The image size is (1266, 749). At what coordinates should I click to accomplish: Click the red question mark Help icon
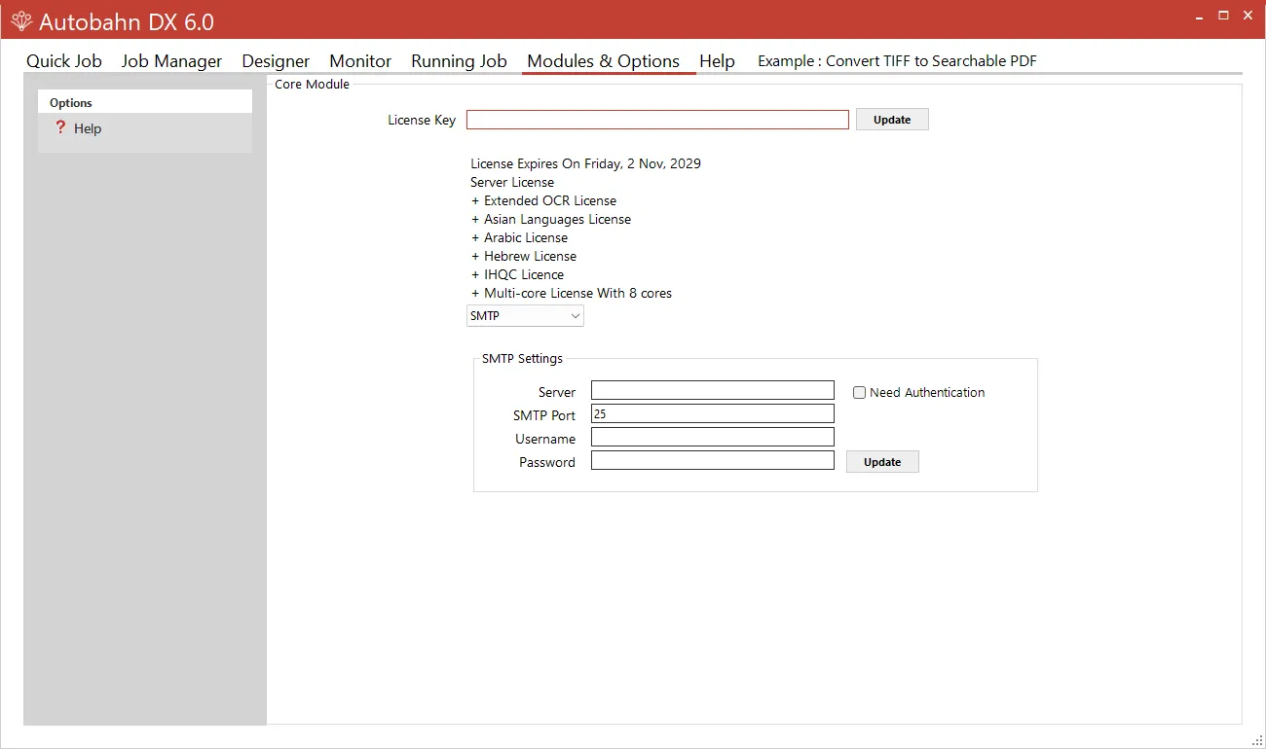pyautogui.click(x=60, y=127)
